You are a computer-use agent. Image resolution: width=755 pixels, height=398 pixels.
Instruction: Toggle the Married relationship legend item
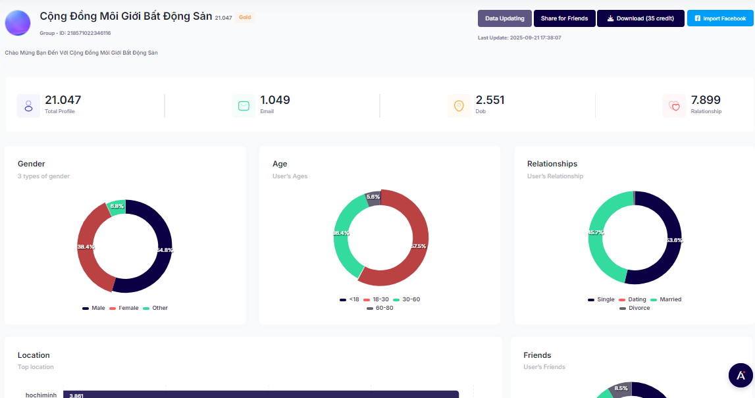click(x=666, y=299)
